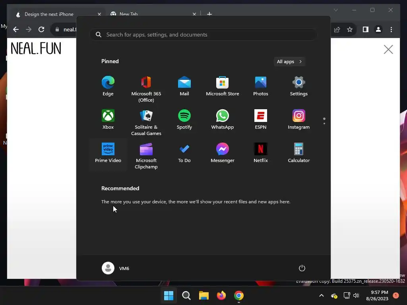Open the Edge pinned app

pos(108,87)
